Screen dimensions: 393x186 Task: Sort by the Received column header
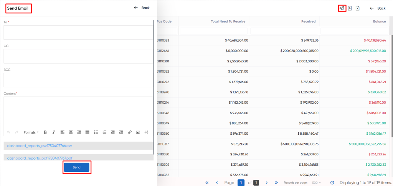coord(308,21)
